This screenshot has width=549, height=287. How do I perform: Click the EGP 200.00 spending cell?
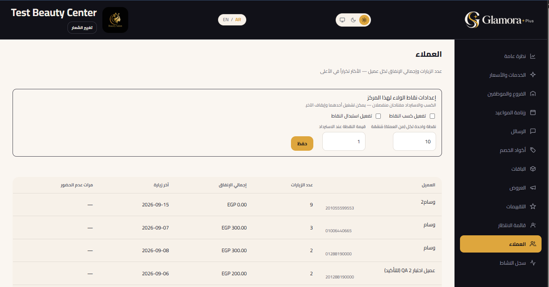click(x=234, y=274)
